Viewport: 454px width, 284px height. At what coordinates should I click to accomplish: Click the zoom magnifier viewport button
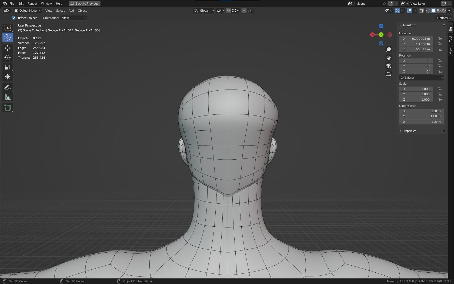[389, 49]
